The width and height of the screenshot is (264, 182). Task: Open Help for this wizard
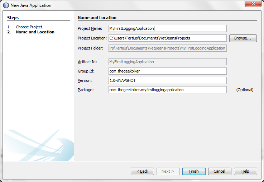(x=245, y=171)
